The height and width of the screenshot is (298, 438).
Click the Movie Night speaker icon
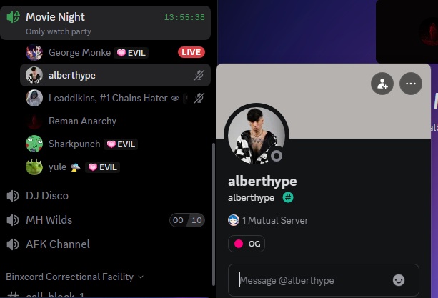tap(13, 17)
